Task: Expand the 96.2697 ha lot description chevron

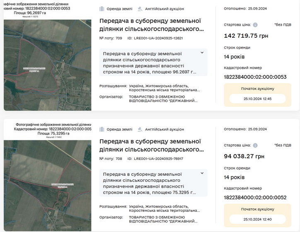Action: pyautogui.click(x=202, y=53)
